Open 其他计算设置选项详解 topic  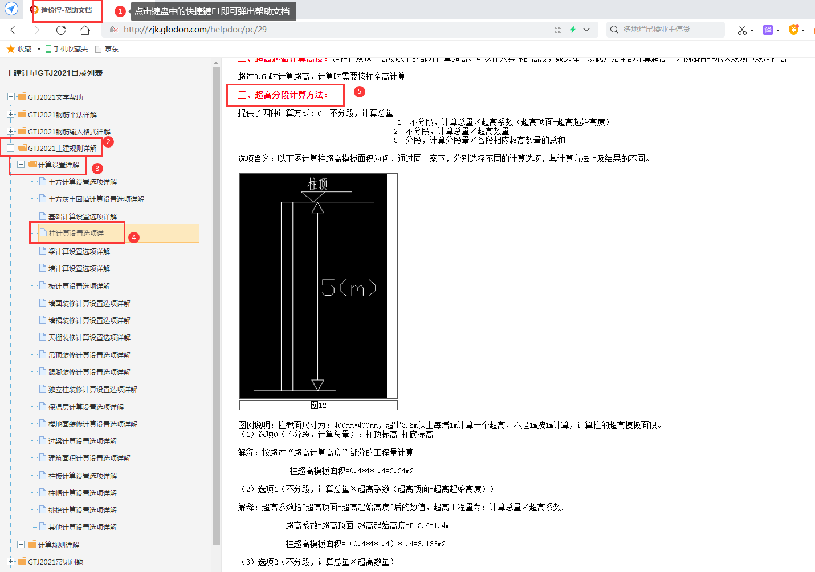[83, 527]
